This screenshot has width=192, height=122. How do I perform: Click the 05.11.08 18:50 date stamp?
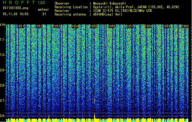15,14
